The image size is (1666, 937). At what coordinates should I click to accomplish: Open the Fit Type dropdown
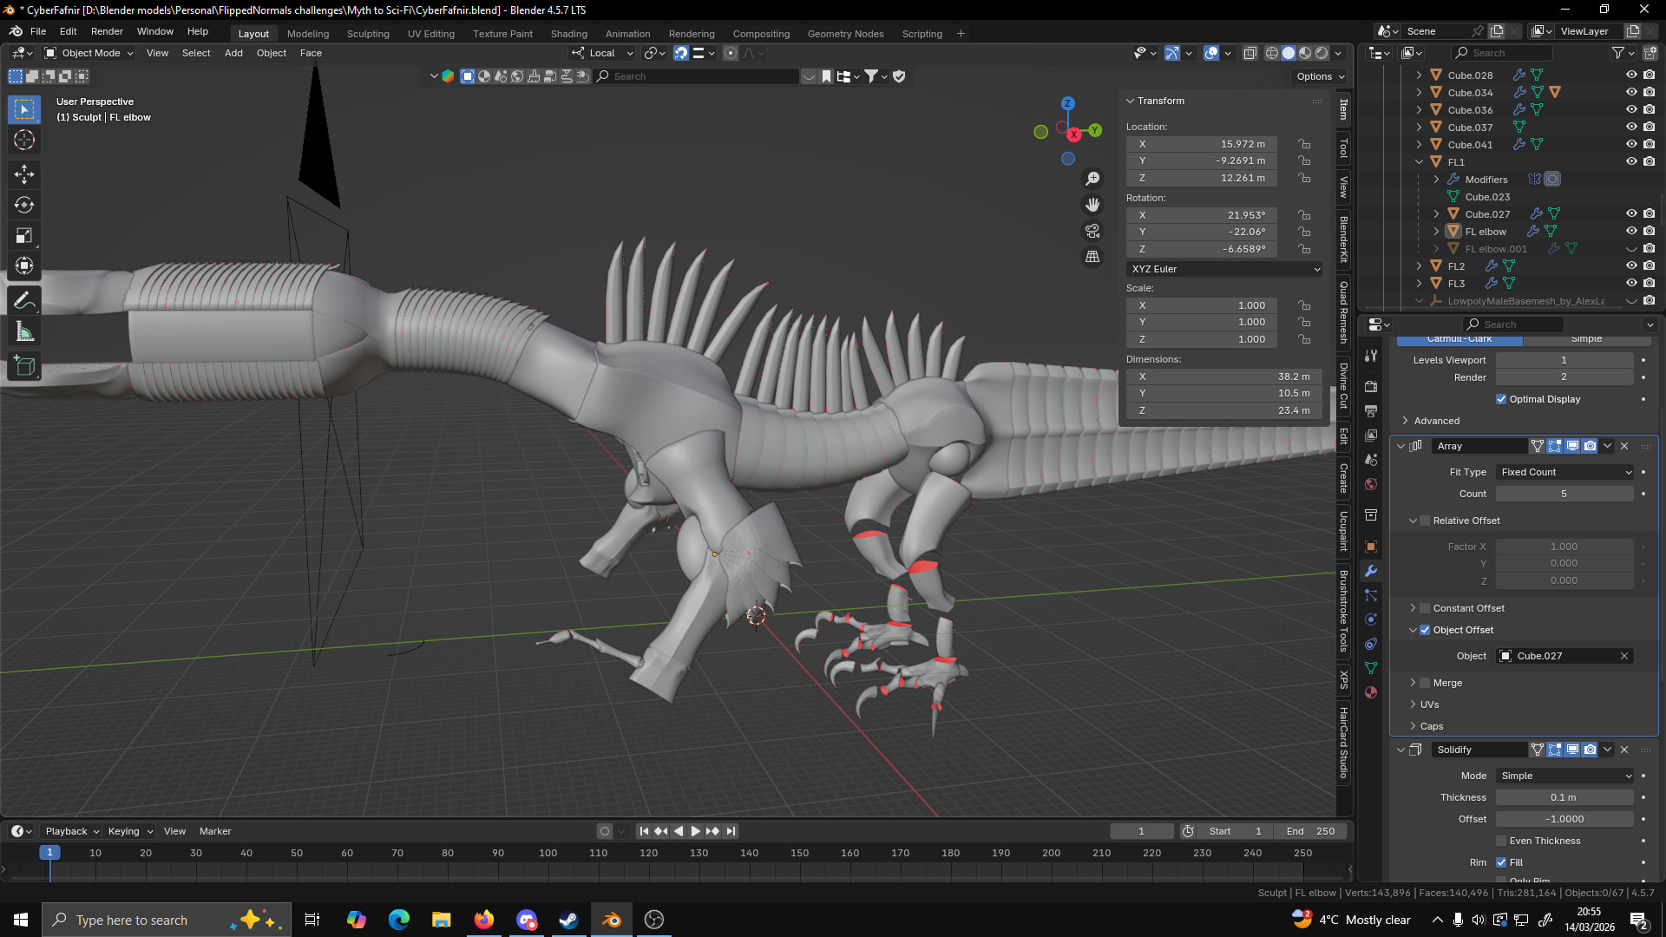pyautogui.click(x=1565, y=472)
